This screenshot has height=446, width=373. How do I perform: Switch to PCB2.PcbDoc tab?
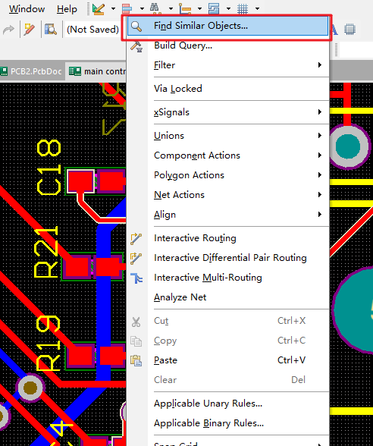[x=32, y=71]
